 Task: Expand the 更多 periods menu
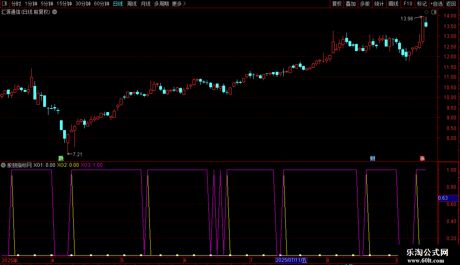coord(179,4)
